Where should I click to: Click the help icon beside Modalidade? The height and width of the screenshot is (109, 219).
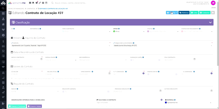[x=56, y=57]
